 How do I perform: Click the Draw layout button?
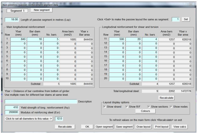[x=143, y=127]
